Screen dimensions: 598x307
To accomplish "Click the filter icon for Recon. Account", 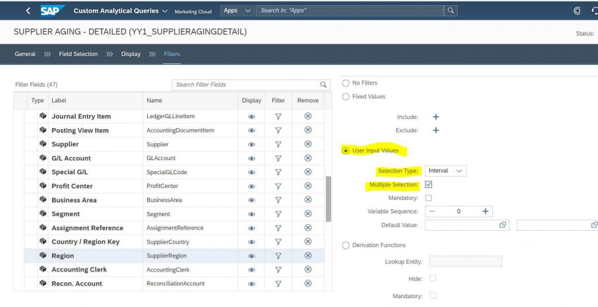I will (x=279, y=284).
